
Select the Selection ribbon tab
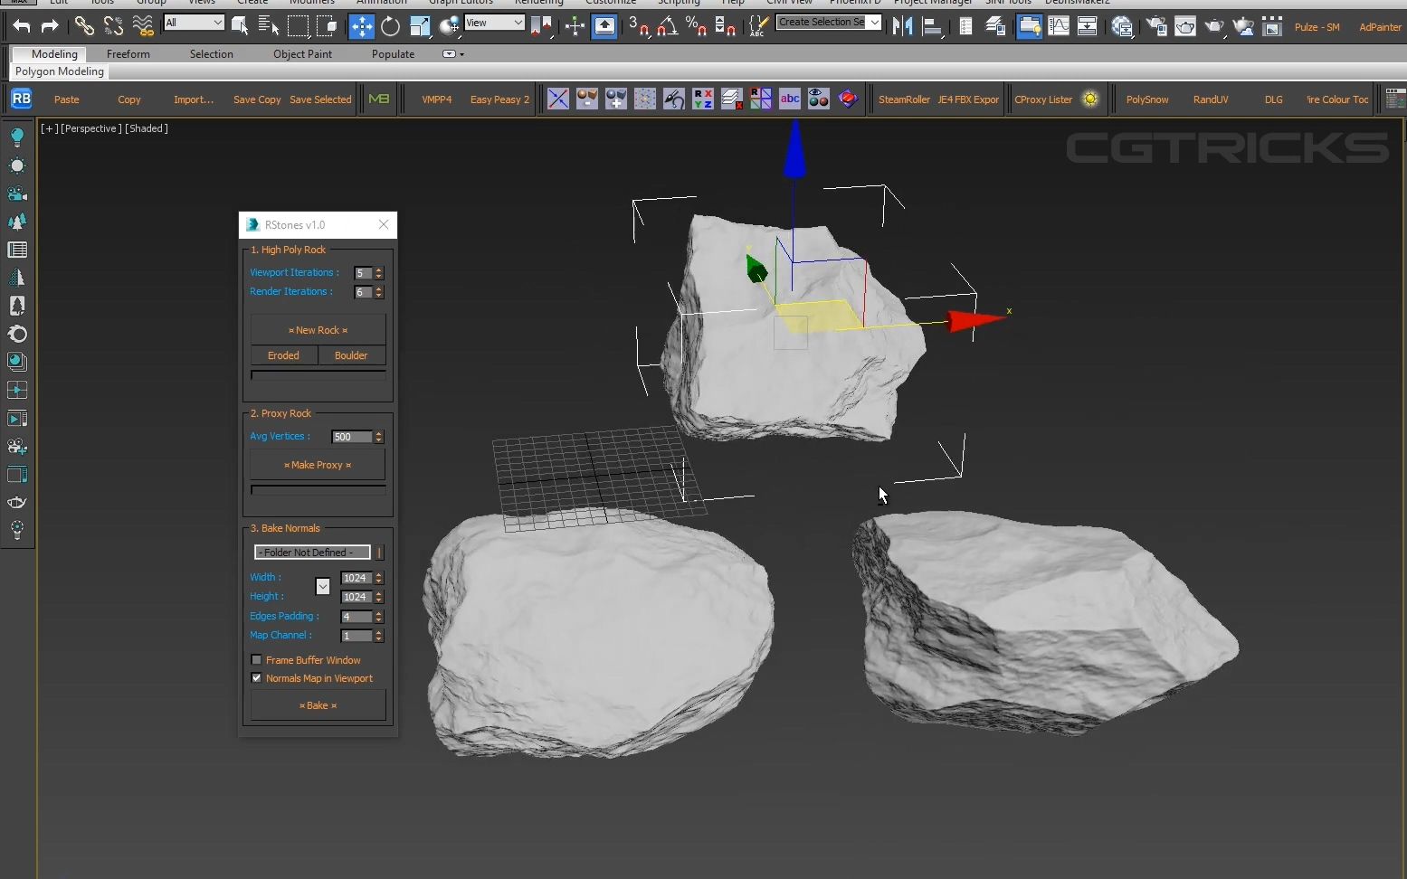pyautogui.click(x=212, y=54)
